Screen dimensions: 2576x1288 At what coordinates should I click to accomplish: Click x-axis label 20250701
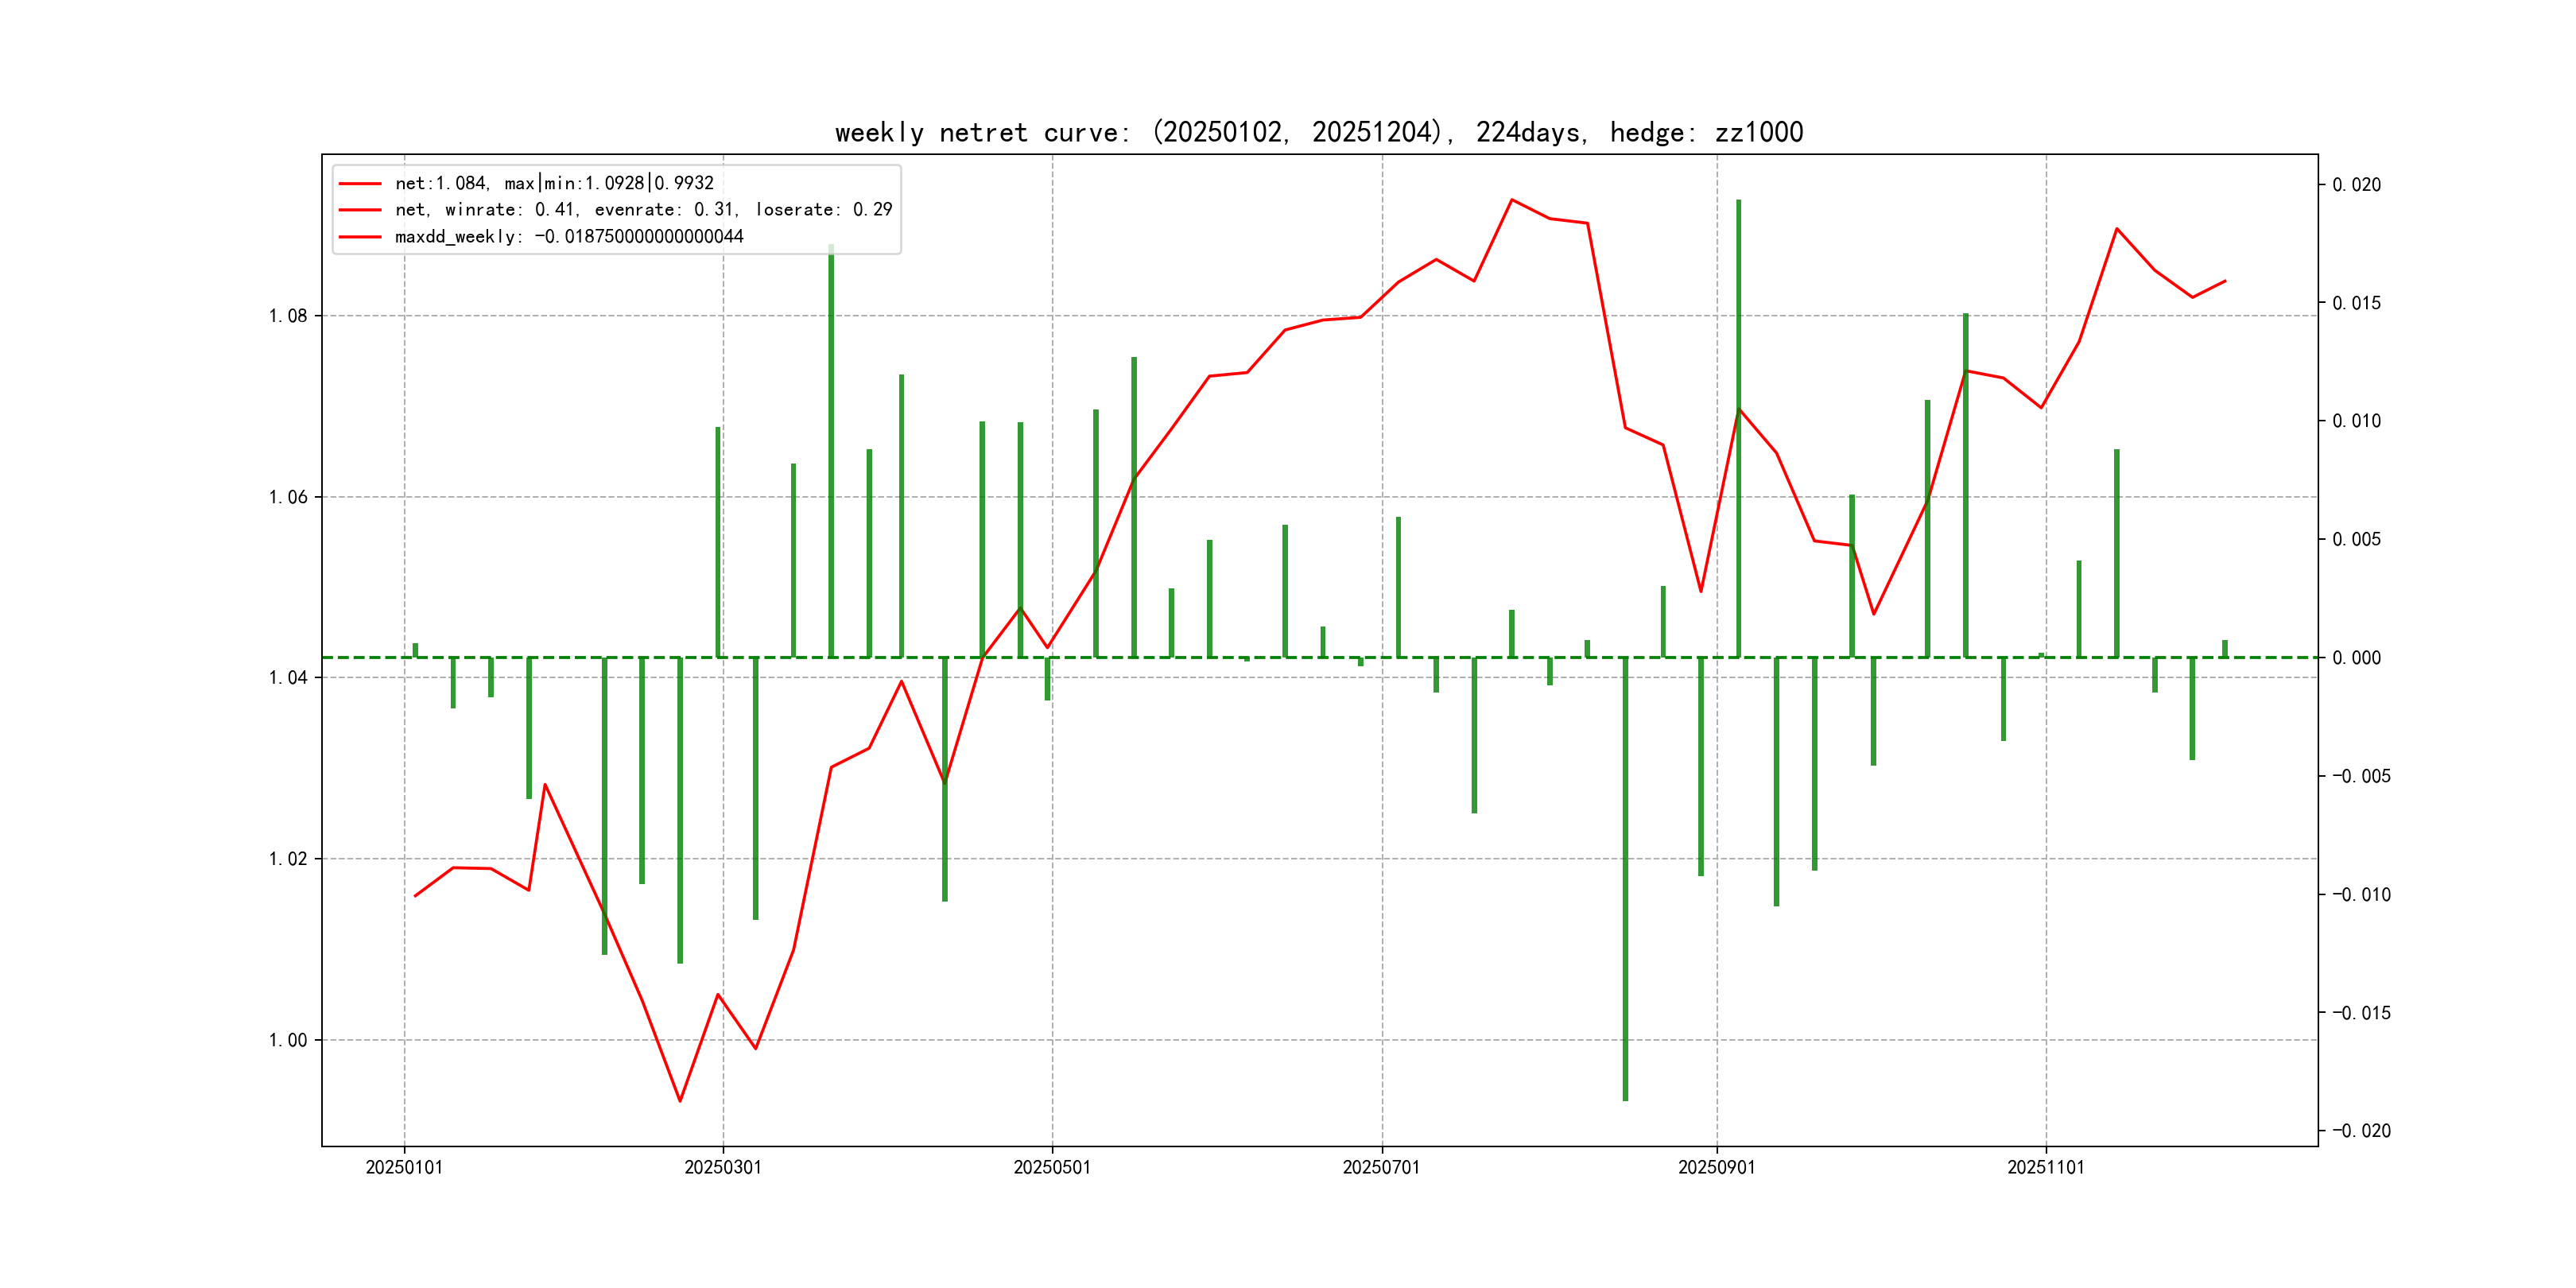pyautogui.click(x=1381, y=1167)
